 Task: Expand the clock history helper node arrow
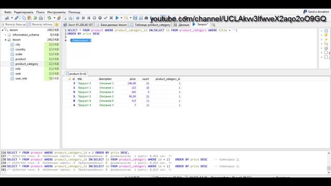coord(322,48)
